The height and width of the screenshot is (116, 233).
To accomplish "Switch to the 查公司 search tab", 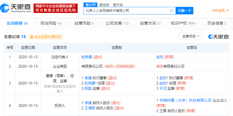I will tap(90, 5).
